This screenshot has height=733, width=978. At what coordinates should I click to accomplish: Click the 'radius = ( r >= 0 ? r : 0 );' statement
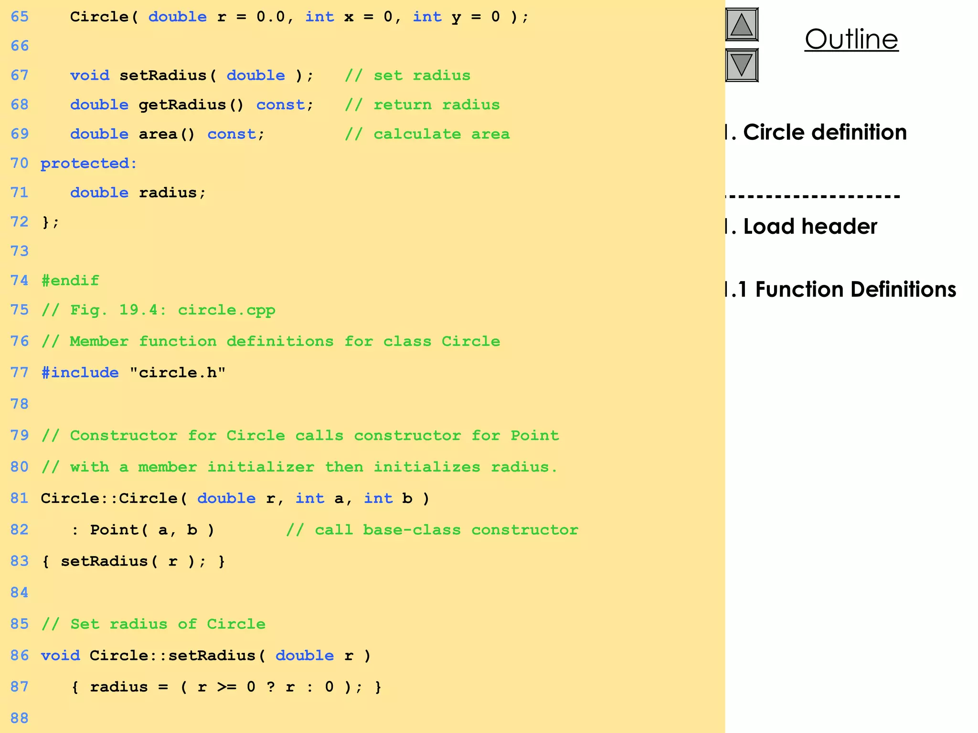(x=226, y=687)
